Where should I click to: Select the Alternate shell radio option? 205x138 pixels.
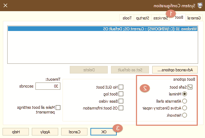(x=184, y=101)
